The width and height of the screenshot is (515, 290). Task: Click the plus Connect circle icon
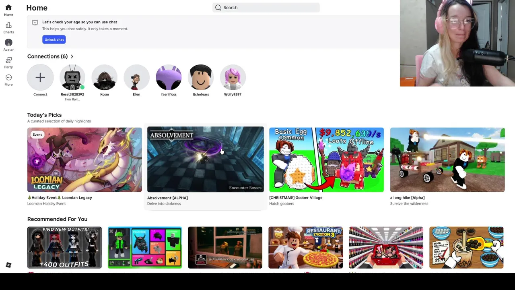pos(40,77)
